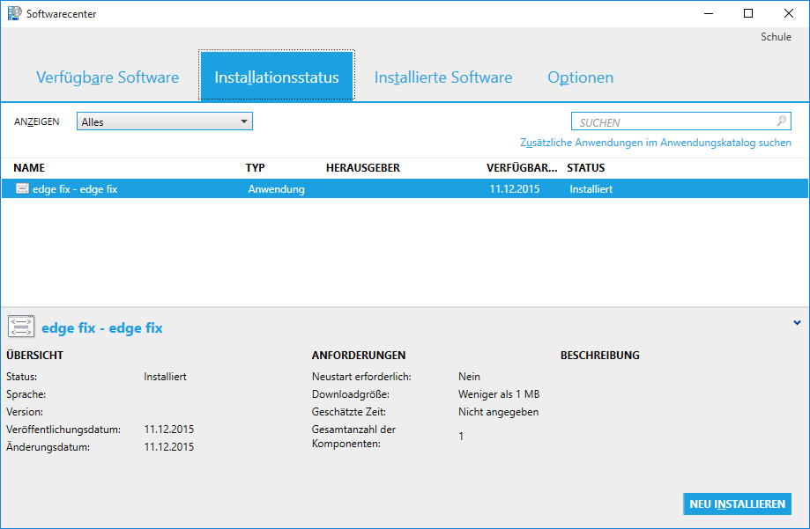Viewport: 810px width, 529px height.
Task: Sort by Herausgeber column header
Action: pyautogui.click(x=363, y=167)
